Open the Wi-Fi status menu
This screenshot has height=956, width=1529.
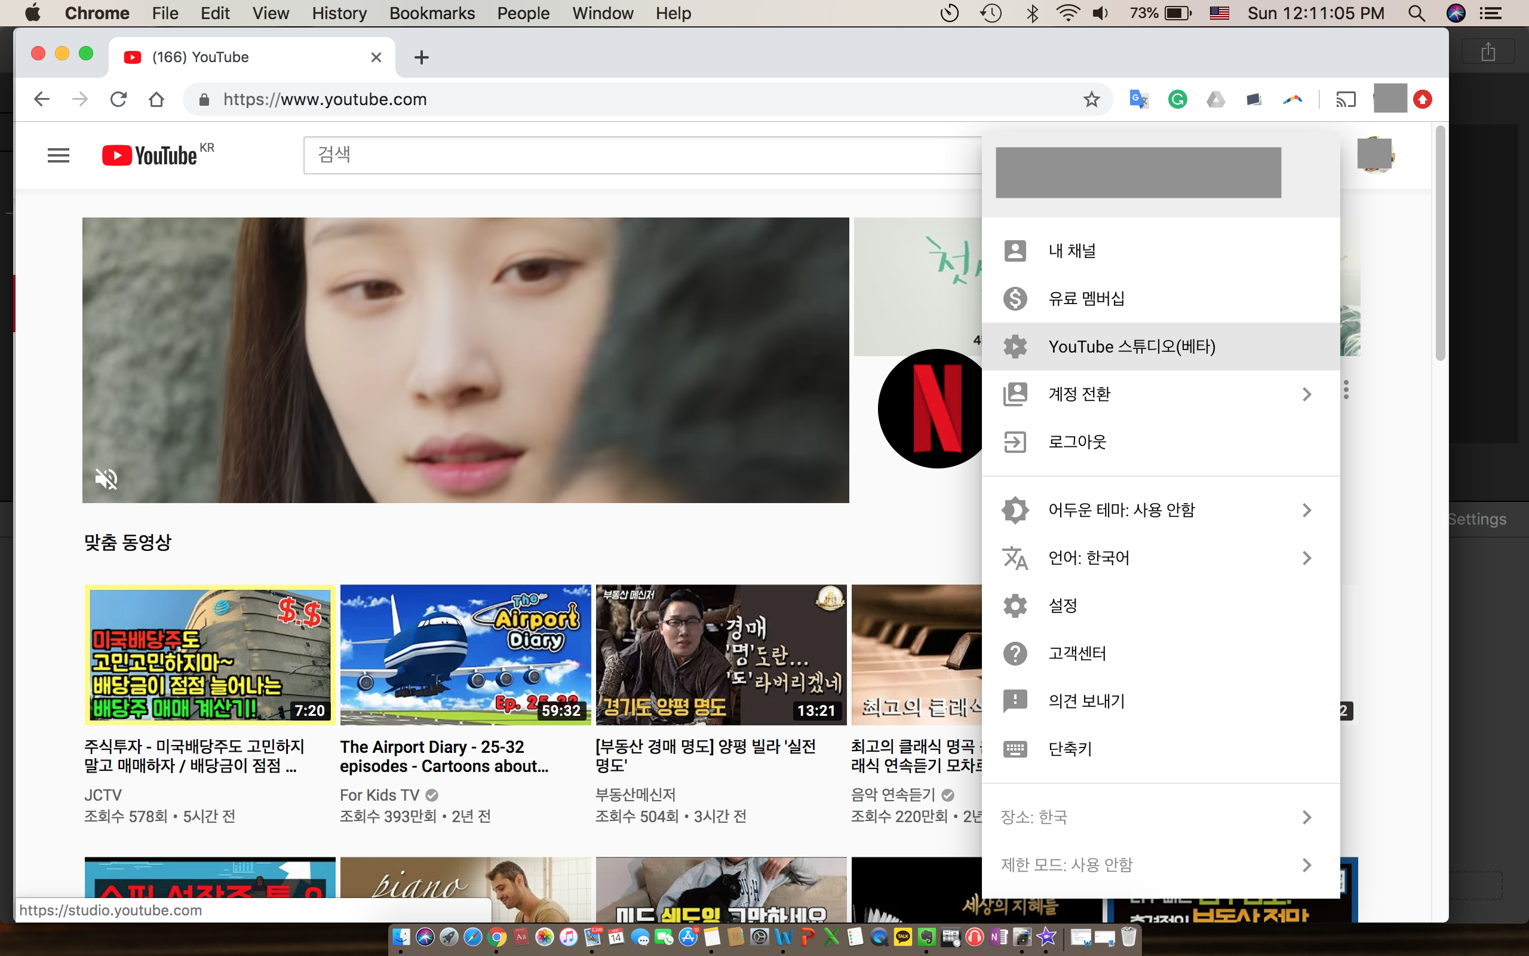[1067, 13]
